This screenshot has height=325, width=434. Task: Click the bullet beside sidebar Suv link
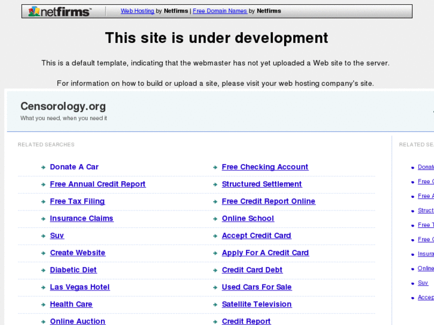coord(413,283)
